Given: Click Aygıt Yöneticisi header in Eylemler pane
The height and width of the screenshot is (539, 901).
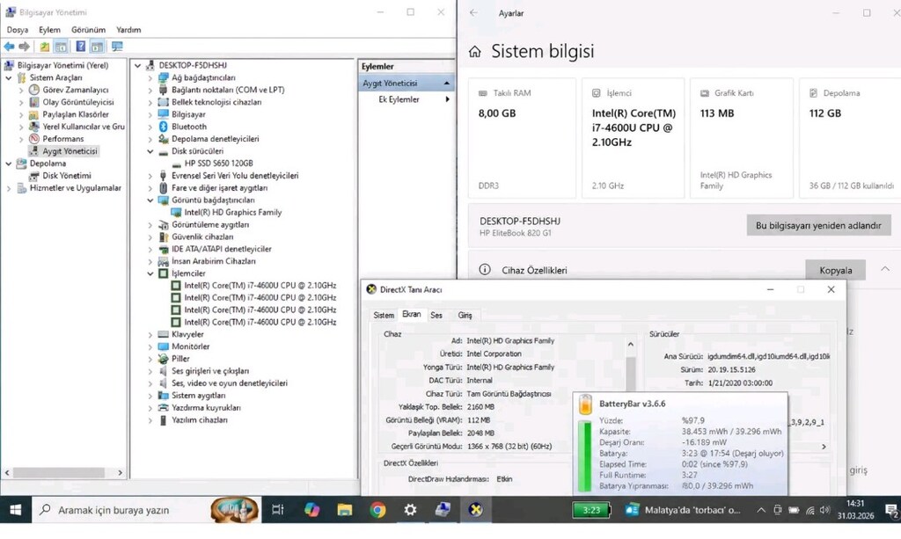Looking at the screenshot, I should [x=406, y=84].
